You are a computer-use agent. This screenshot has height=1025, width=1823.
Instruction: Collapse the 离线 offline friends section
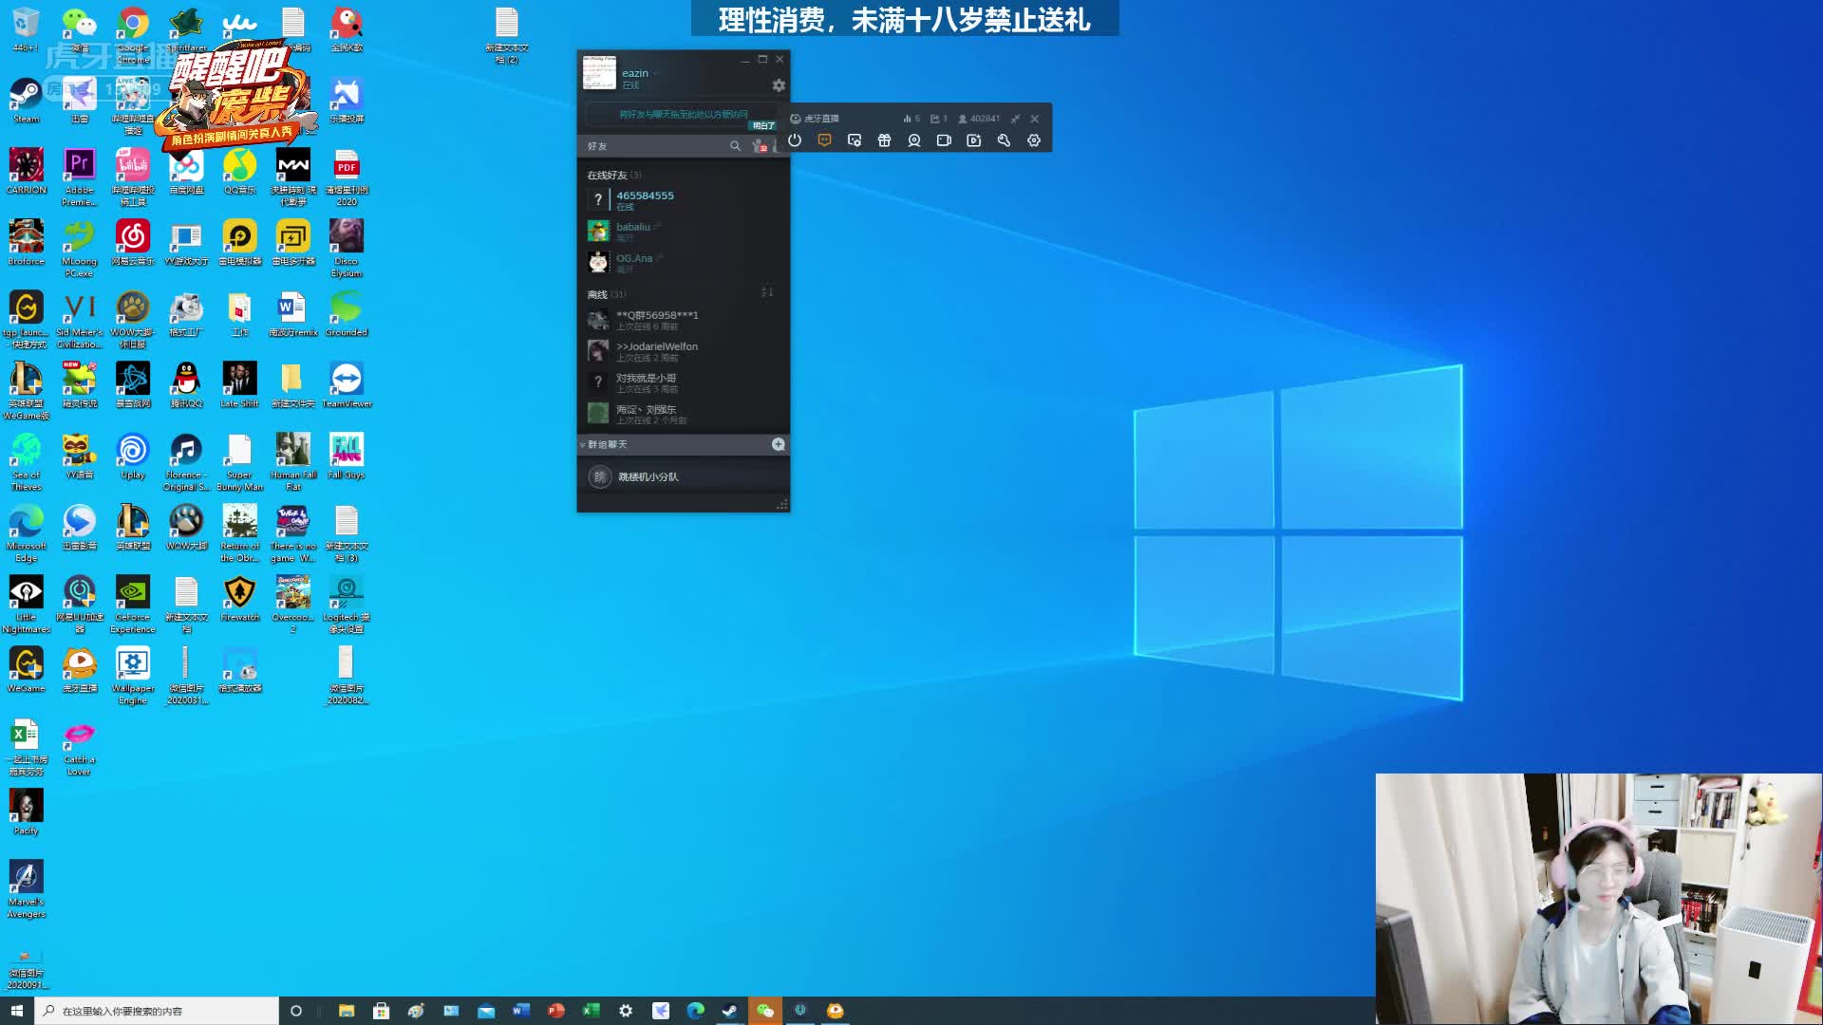[x=597, y=294]
